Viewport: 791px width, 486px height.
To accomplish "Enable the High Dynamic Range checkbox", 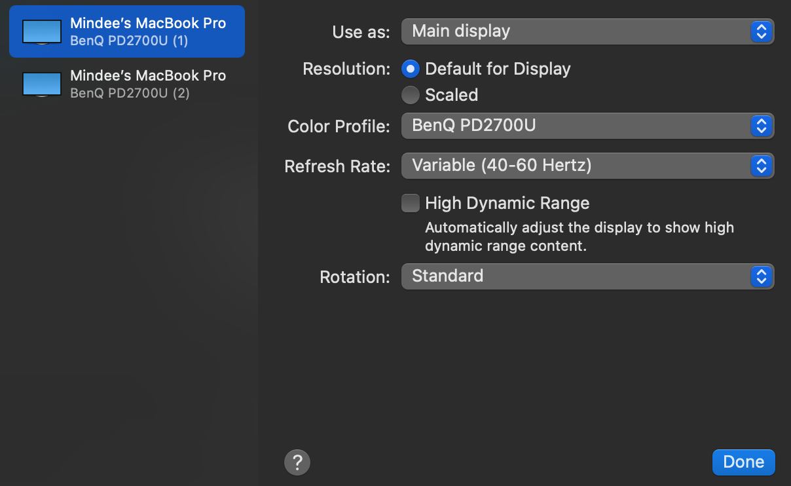I will [x=411, y=203].
